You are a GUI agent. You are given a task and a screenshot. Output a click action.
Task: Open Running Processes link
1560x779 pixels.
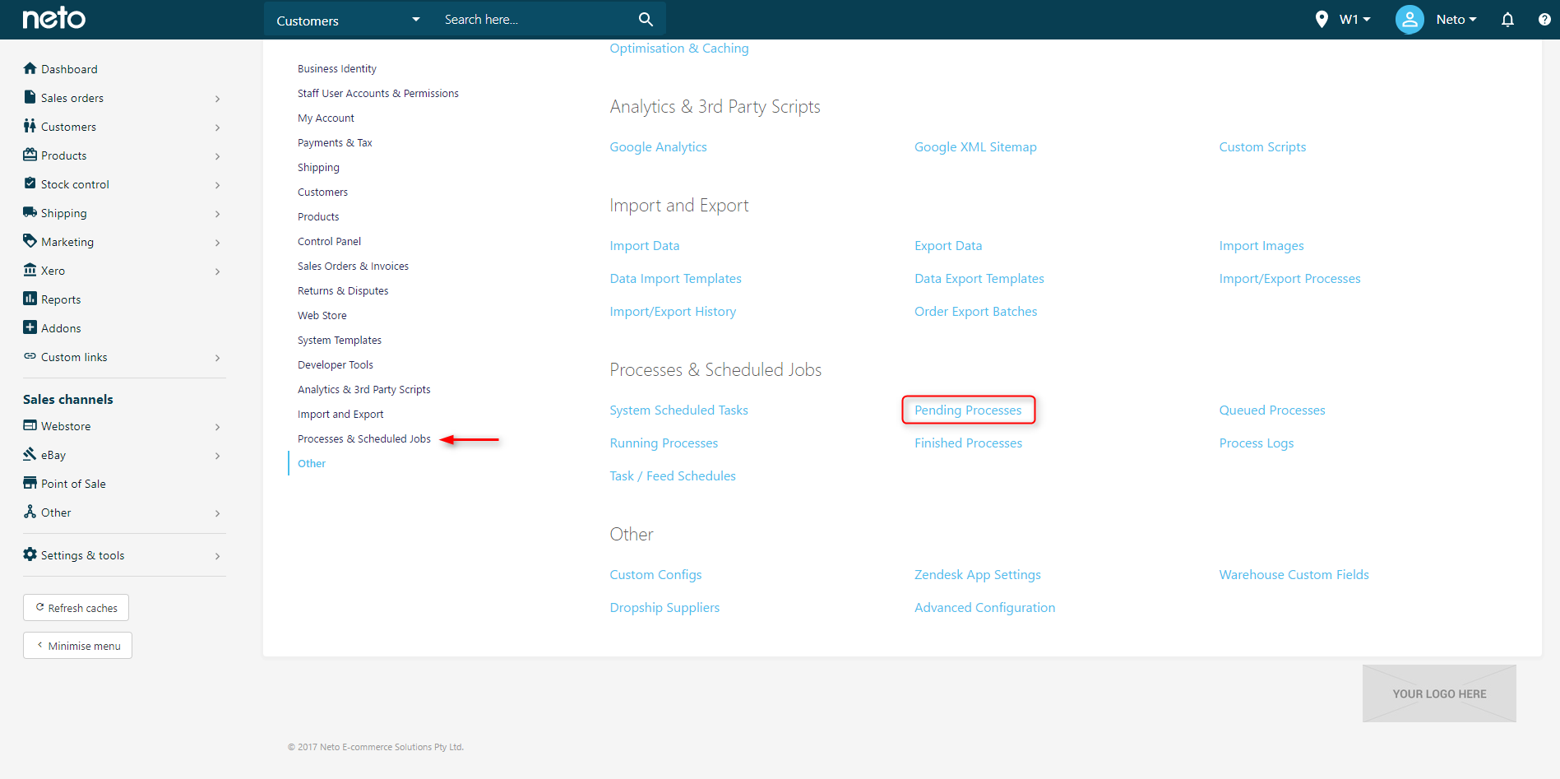point(664,443)
